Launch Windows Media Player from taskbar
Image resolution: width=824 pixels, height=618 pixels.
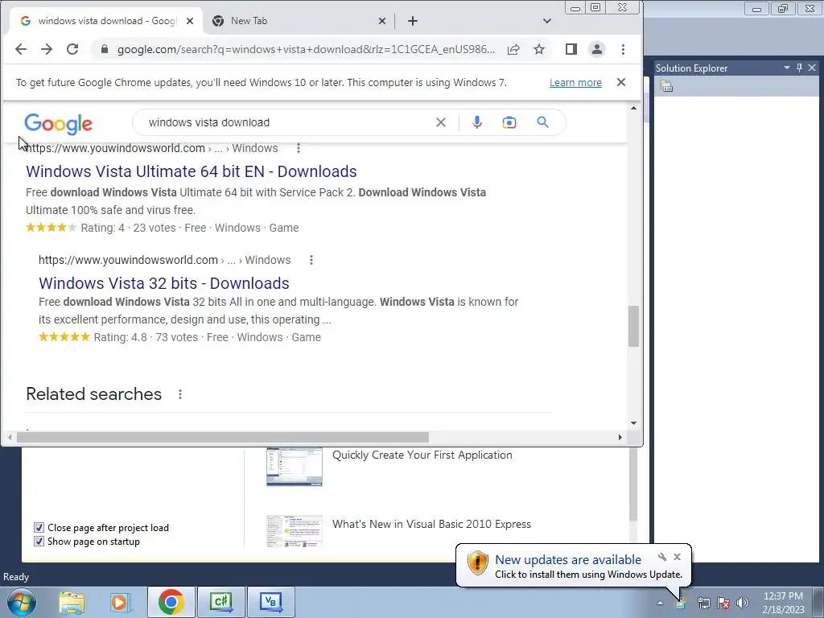121,602
